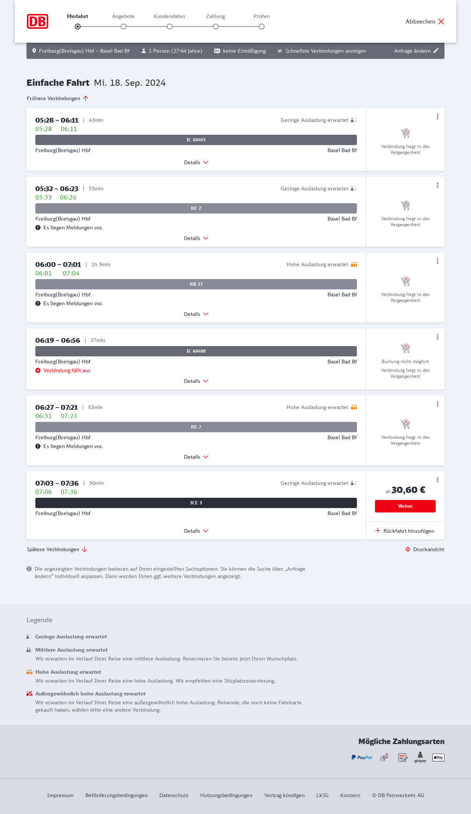
Task: Click the DB logo
Action: [38, 21]
